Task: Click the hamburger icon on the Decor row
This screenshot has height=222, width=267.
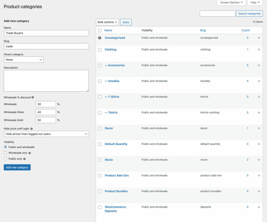Action: pyautogui.click(x=259, y=128)
